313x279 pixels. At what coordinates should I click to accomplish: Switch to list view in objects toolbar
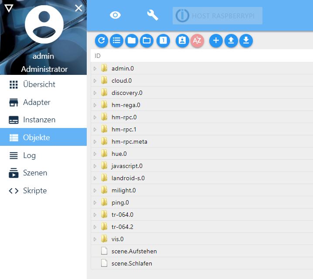coord(116,40)
